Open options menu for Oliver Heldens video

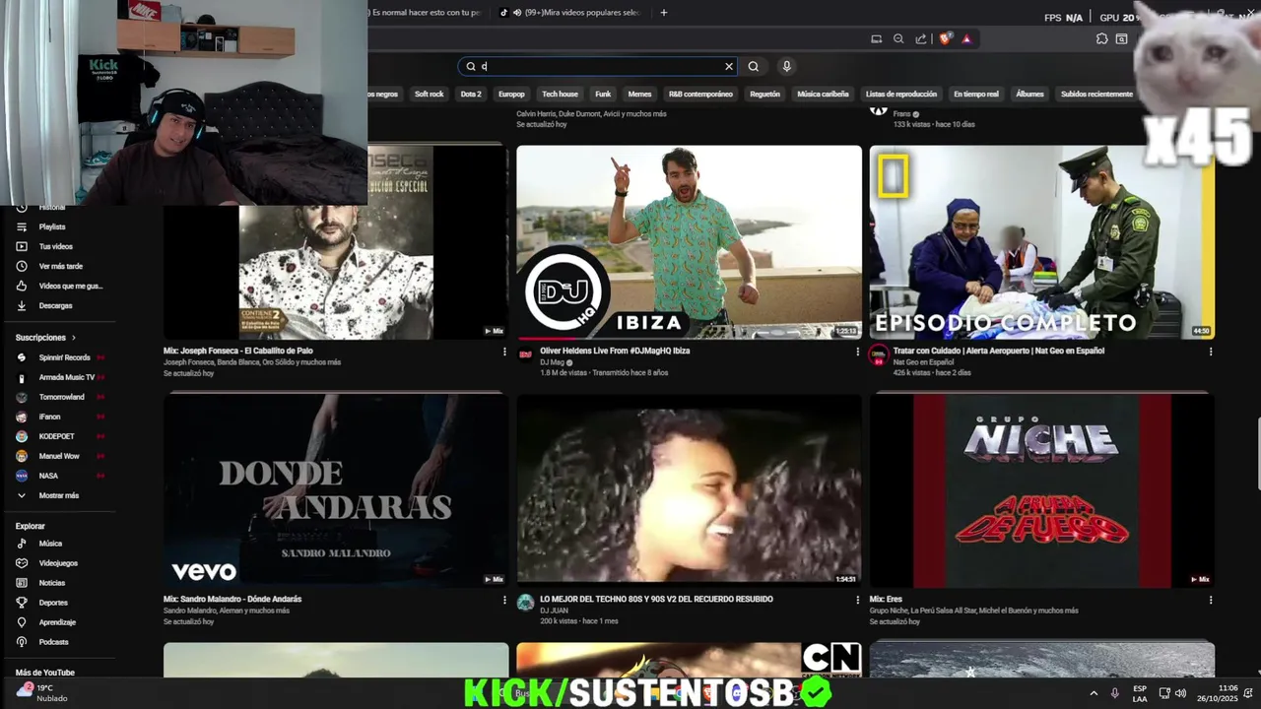coord(857,352)
